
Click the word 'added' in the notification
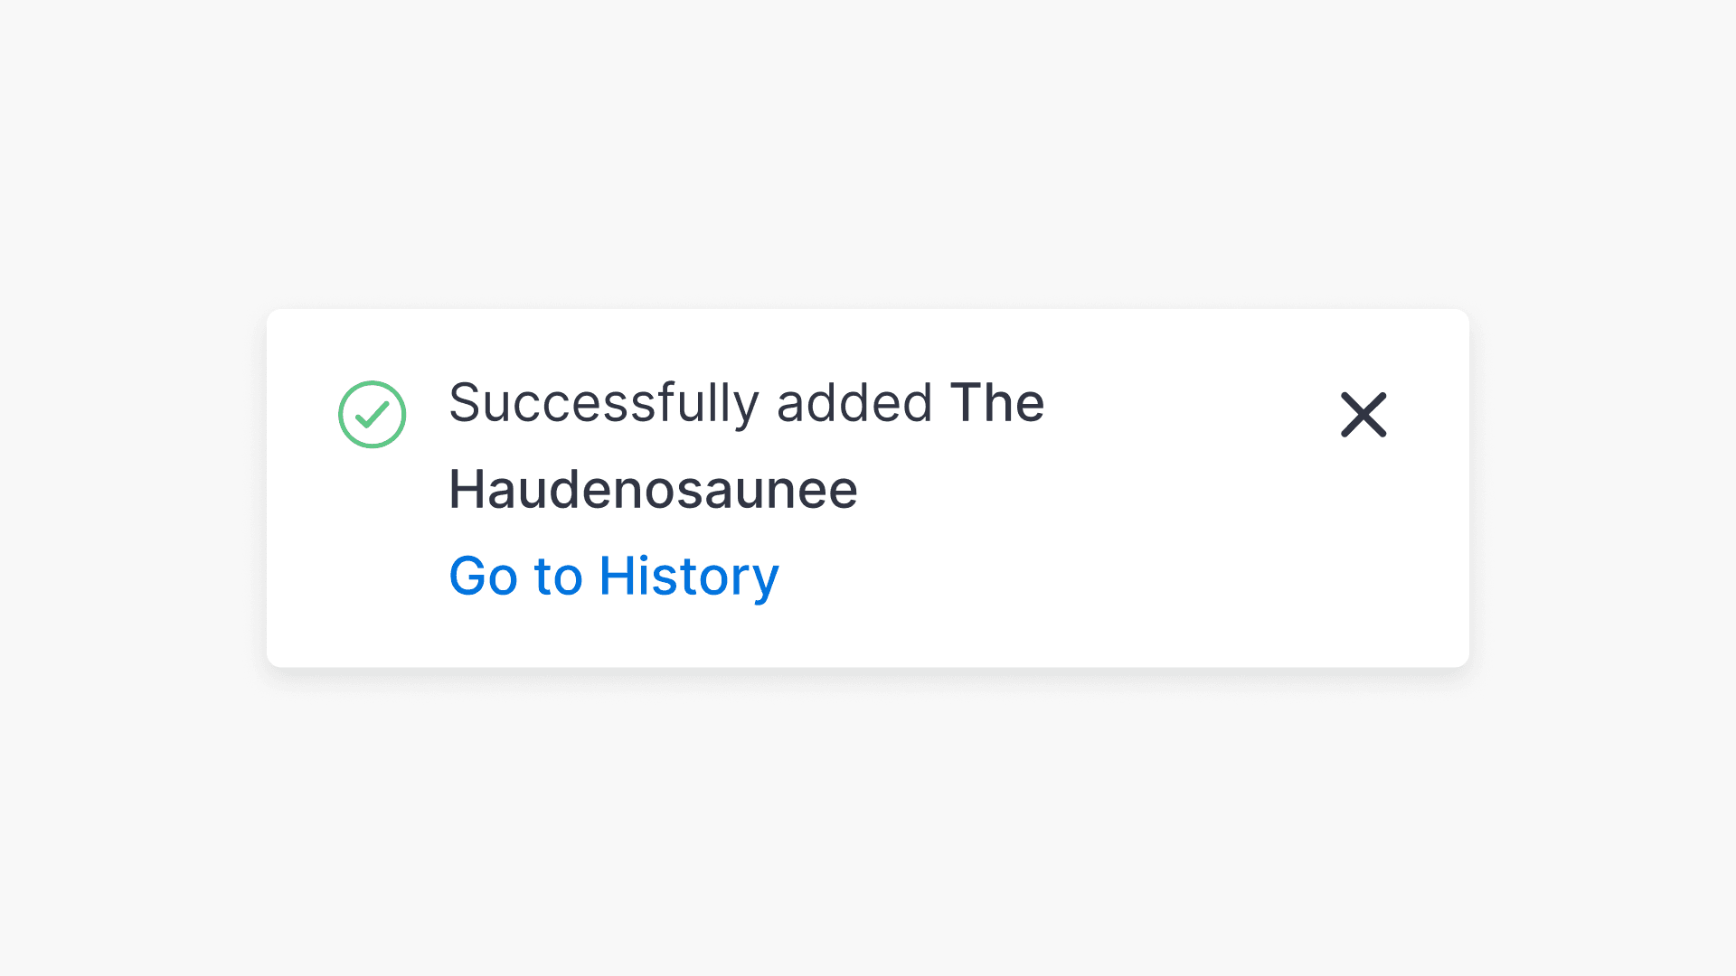point(854,403)
